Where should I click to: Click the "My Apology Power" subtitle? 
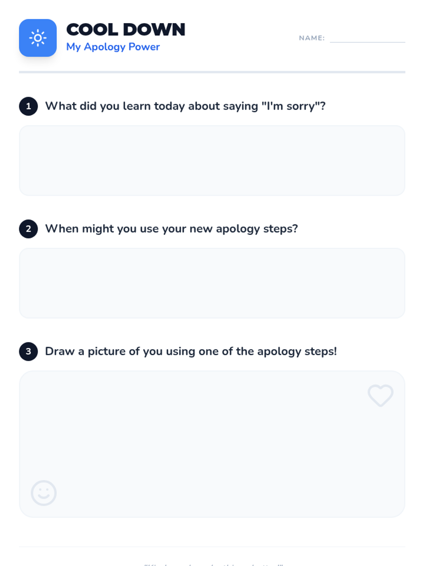coord(113,47)
